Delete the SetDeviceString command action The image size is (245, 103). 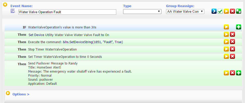(x=232, y=42)
